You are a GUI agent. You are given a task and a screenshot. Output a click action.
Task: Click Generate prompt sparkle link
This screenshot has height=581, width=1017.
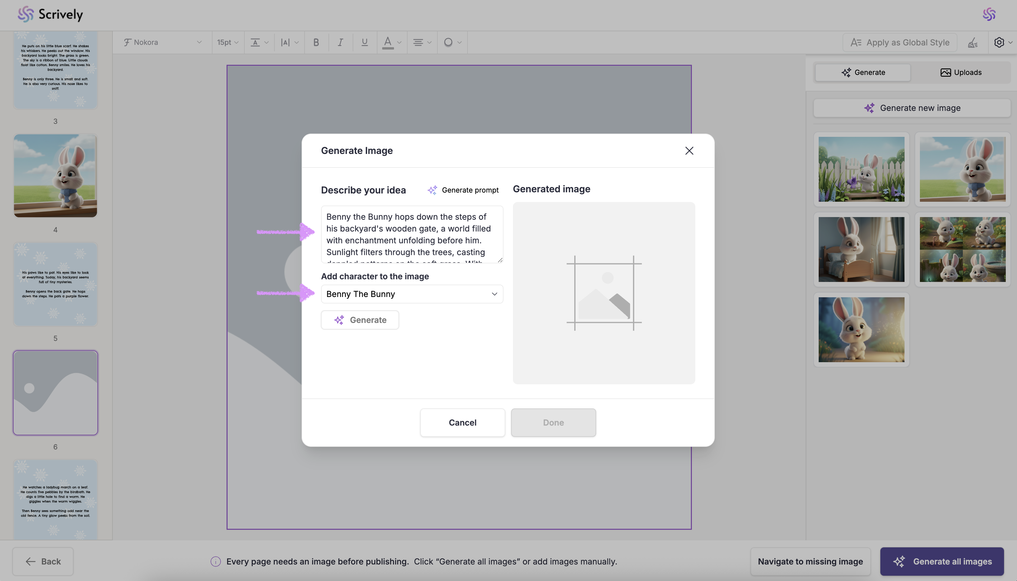(463, 190)
